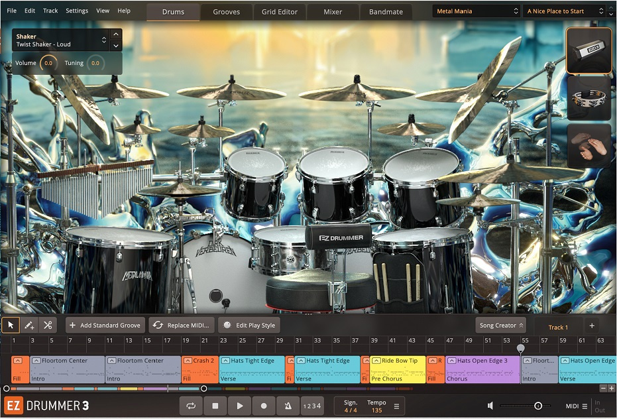This screenshot has width=617, height=419.
Task: Select the scissors cut tool
Action: [47, 325]
